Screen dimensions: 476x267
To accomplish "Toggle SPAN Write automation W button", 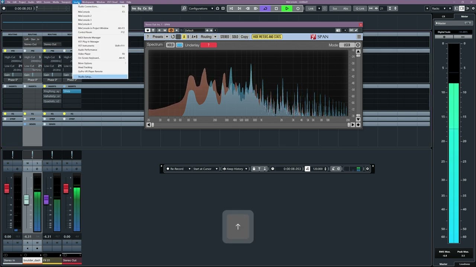I will click(x=165, y=30).
